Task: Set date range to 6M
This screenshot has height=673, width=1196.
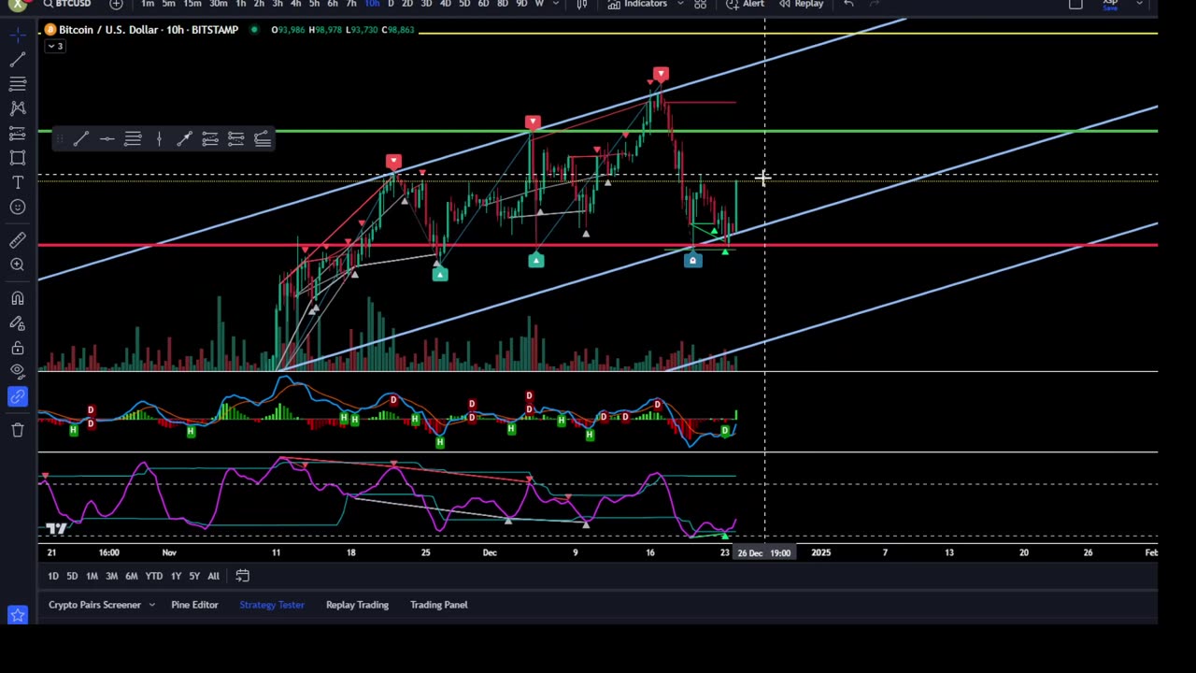Action: click(x=132, y=576)
